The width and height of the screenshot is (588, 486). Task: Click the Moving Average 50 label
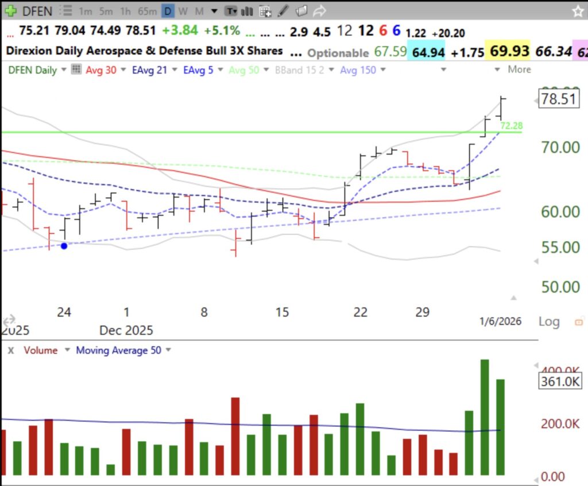coord(118,350)
